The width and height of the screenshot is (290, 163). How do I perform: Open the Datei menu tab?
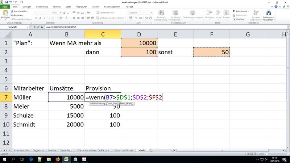pos(5,7)
